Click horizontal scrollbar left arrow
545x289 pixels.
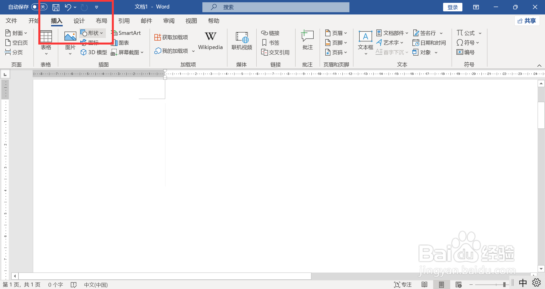point(15,276)
